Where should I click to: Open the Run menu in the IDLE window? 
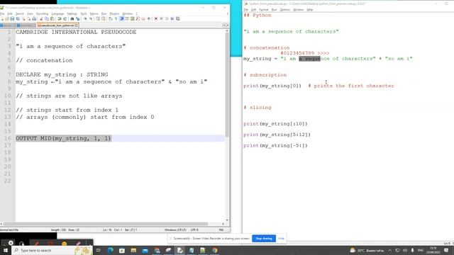(274, 9)
